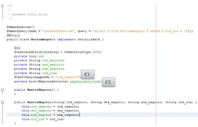Click the GenerationType.AUTO constant

(82, 52)
